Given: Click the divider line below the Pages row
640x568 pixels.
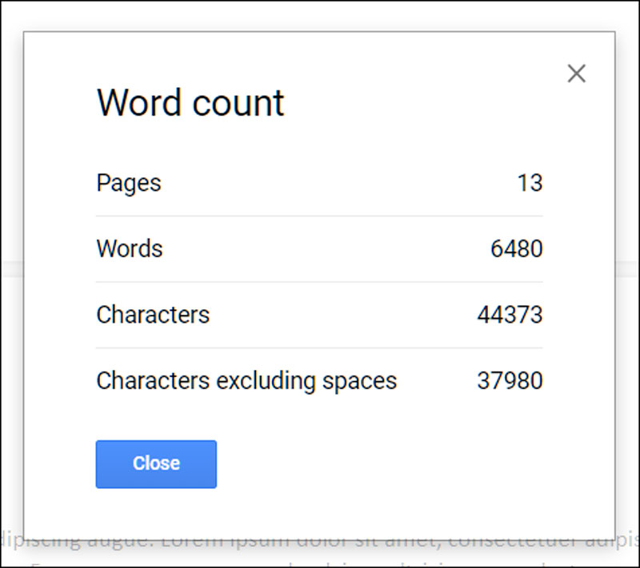Looking at the screenshot, I should tap(319, 216).
